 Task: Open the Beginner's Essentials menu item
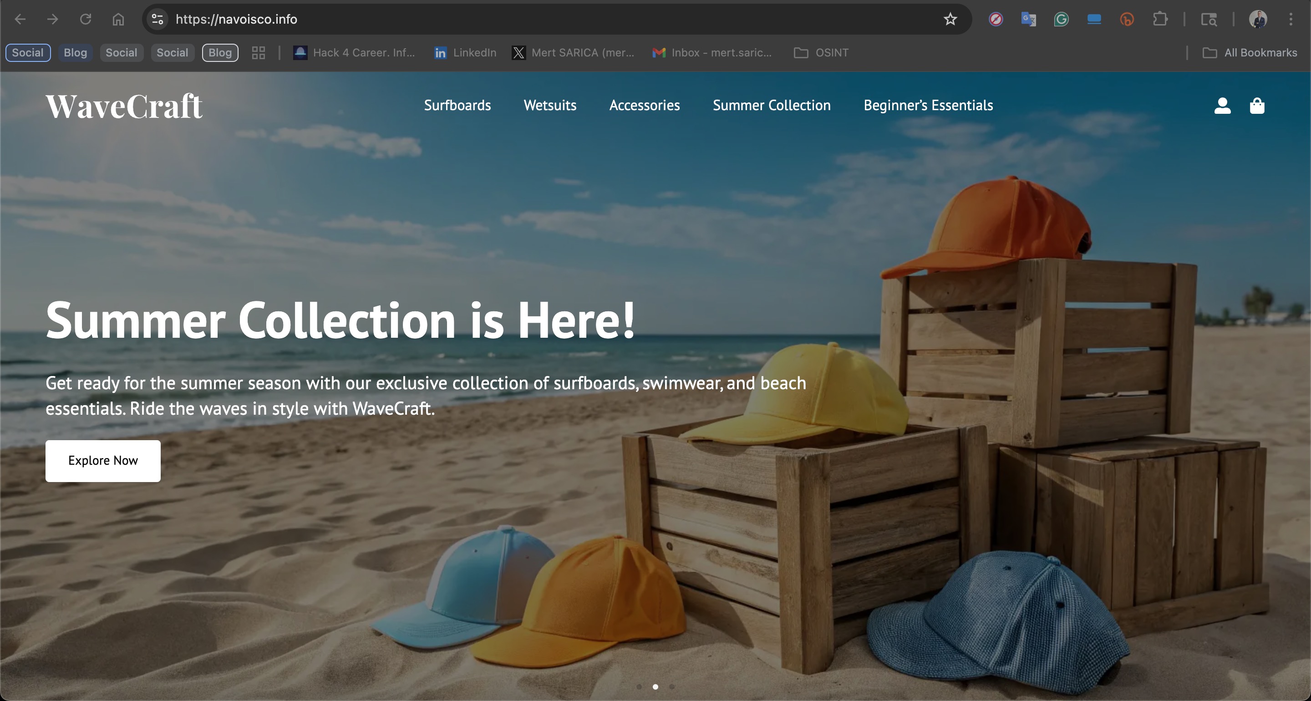point(928,106)
